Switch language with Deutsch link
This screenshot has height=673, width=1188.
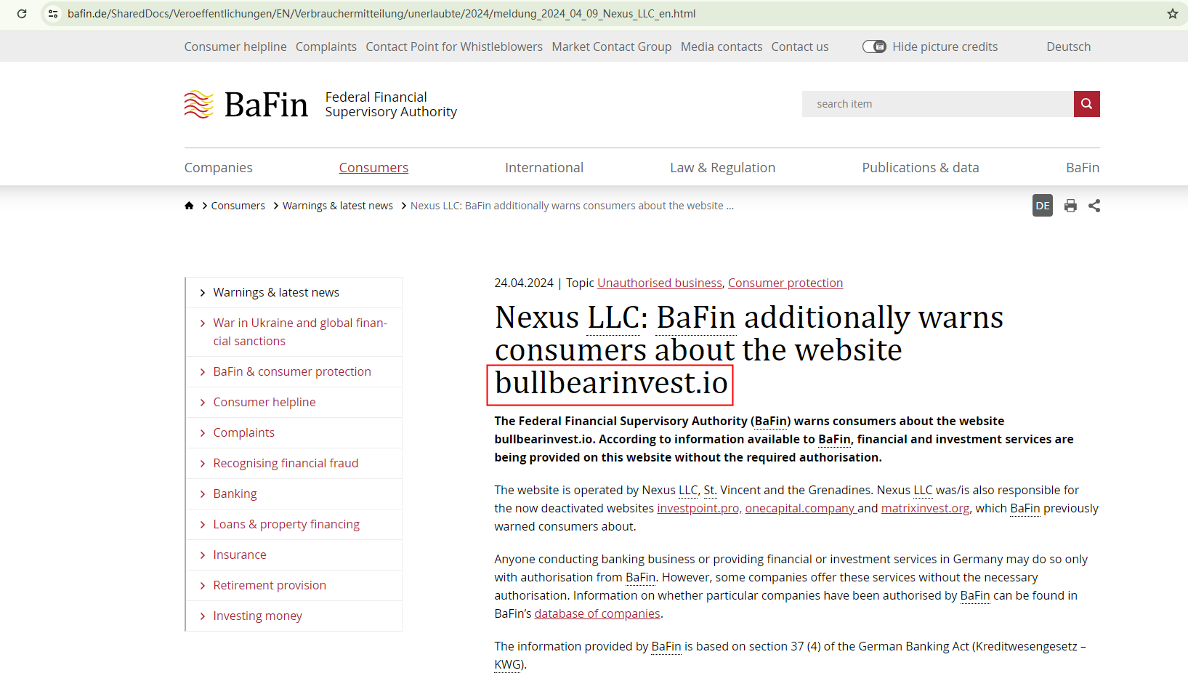coord(1069,47)
